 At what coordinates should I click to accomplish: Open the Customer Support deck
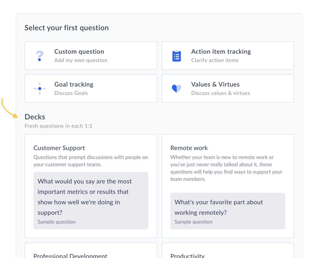[x=59, y=148]
